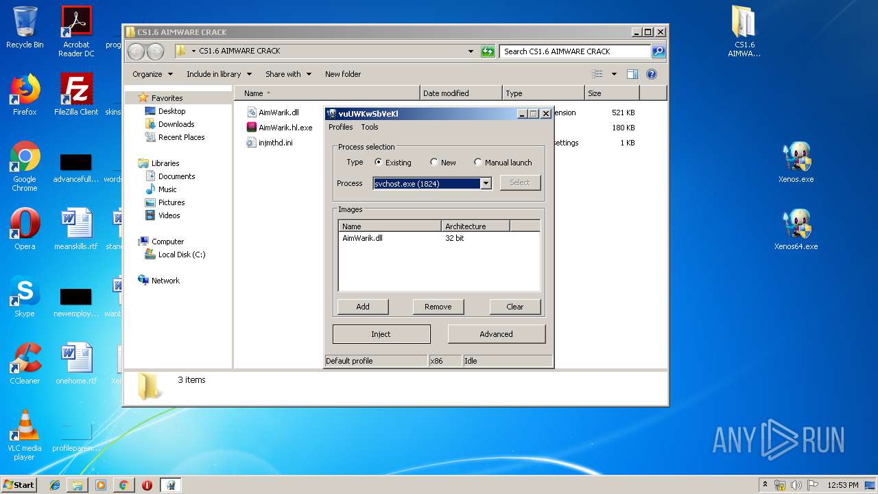
Task: Open Opera desktop icon
Action: tap(25, 229)
